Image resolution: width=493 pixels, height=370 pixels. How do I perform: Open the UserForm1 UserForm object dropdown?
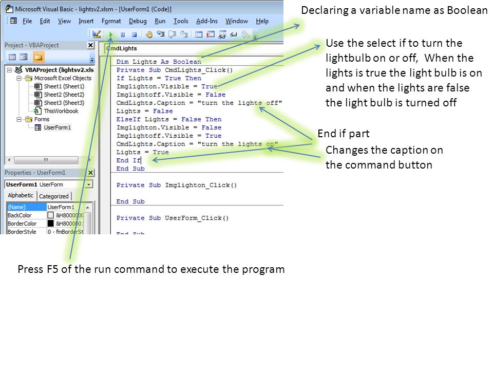point(49,184)
